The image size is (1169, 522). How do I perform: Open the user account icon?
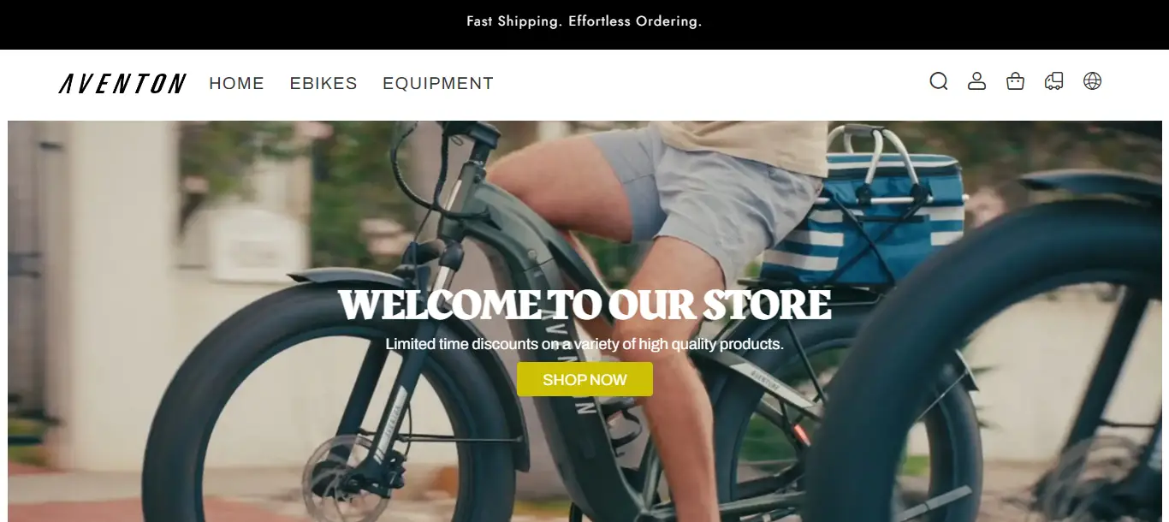976,81
